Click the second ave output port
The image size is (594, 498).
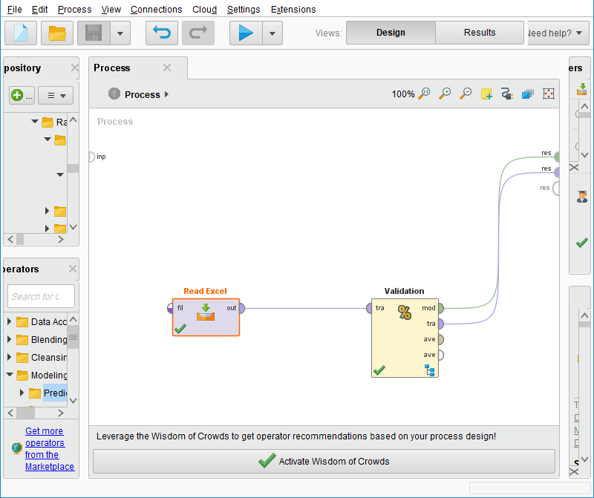click(x=440, y=355)
